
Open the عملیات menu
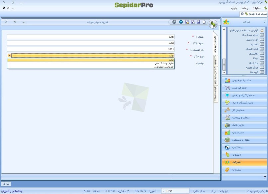256,8
